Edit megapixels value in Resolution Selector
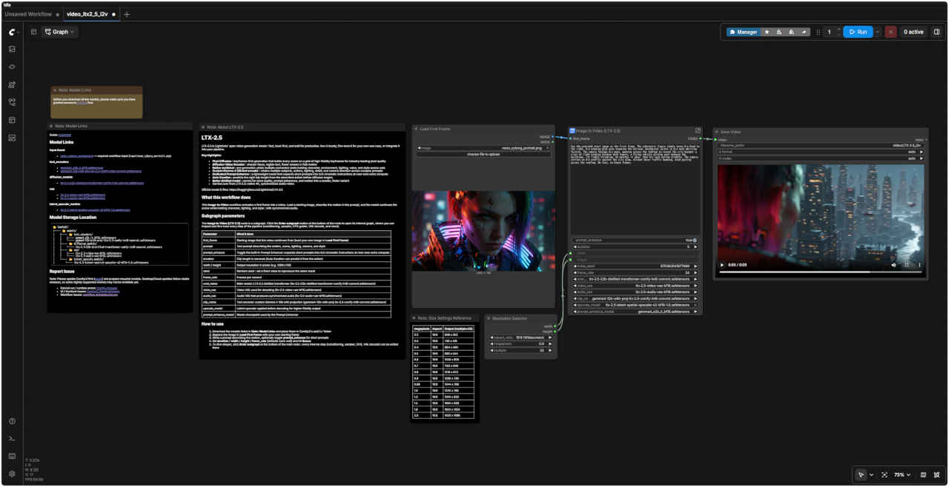This screenshot has width=949, height=487. (522, 343)
